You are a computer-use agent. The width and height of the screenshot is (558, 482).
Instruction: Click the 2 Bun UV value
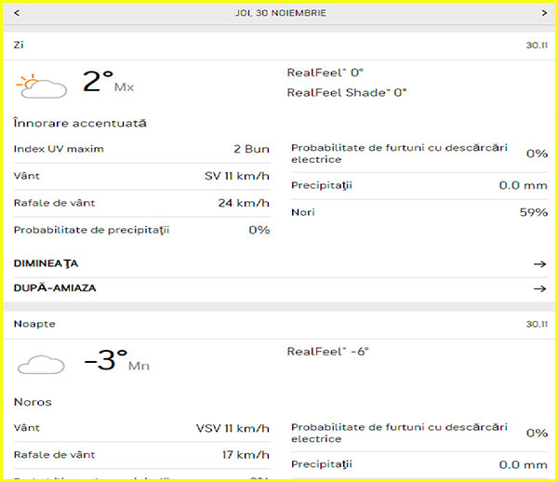pos(252,149)
